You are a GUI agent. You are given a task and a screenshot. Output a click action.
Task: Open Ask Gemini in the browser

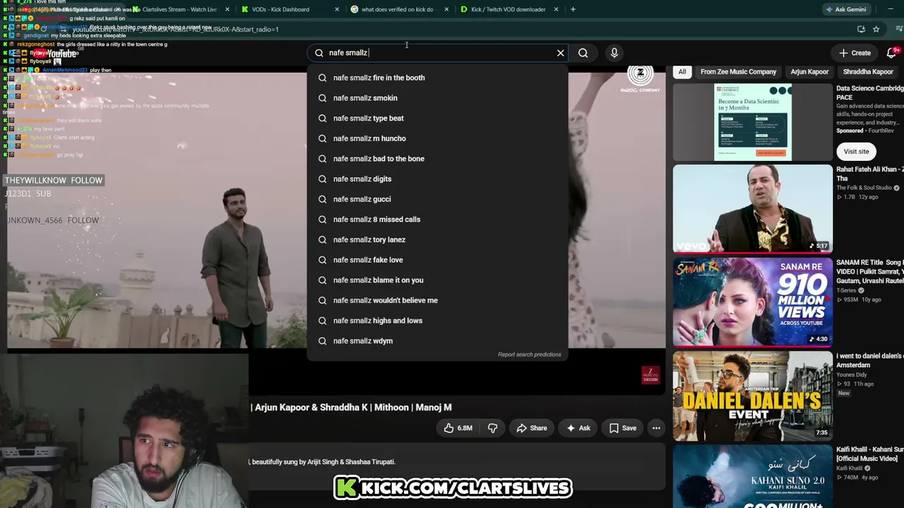(x=845, y=9)
